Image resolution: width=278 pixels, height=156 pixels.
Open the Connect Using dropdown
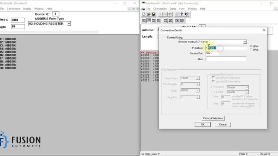pos(245,42)
